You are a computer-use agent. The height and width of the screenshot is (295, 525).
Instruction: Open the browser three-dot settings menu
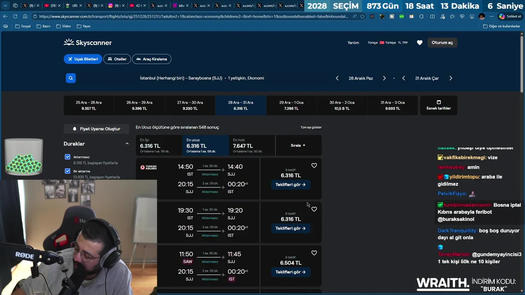491,16
